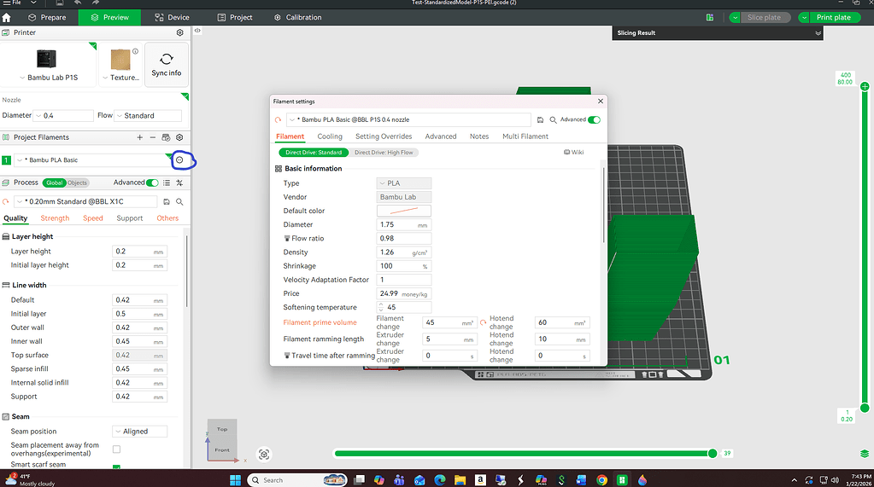
Task: Switch to the Device tab
Action: point(172,17)
